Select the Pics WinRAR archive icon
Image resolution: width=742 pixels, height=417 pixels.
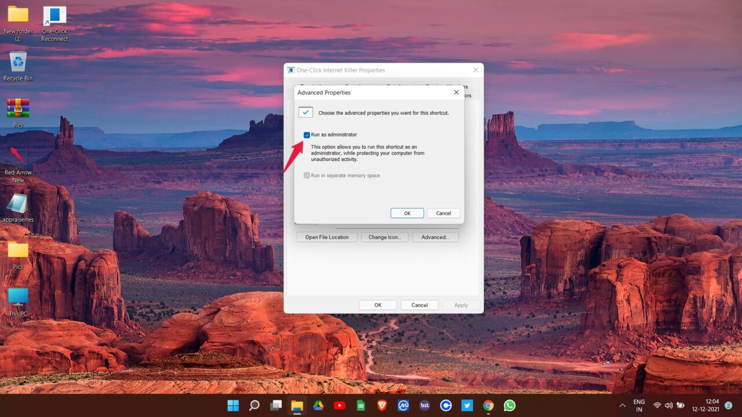pyautogui.click(x=18, y=113)
